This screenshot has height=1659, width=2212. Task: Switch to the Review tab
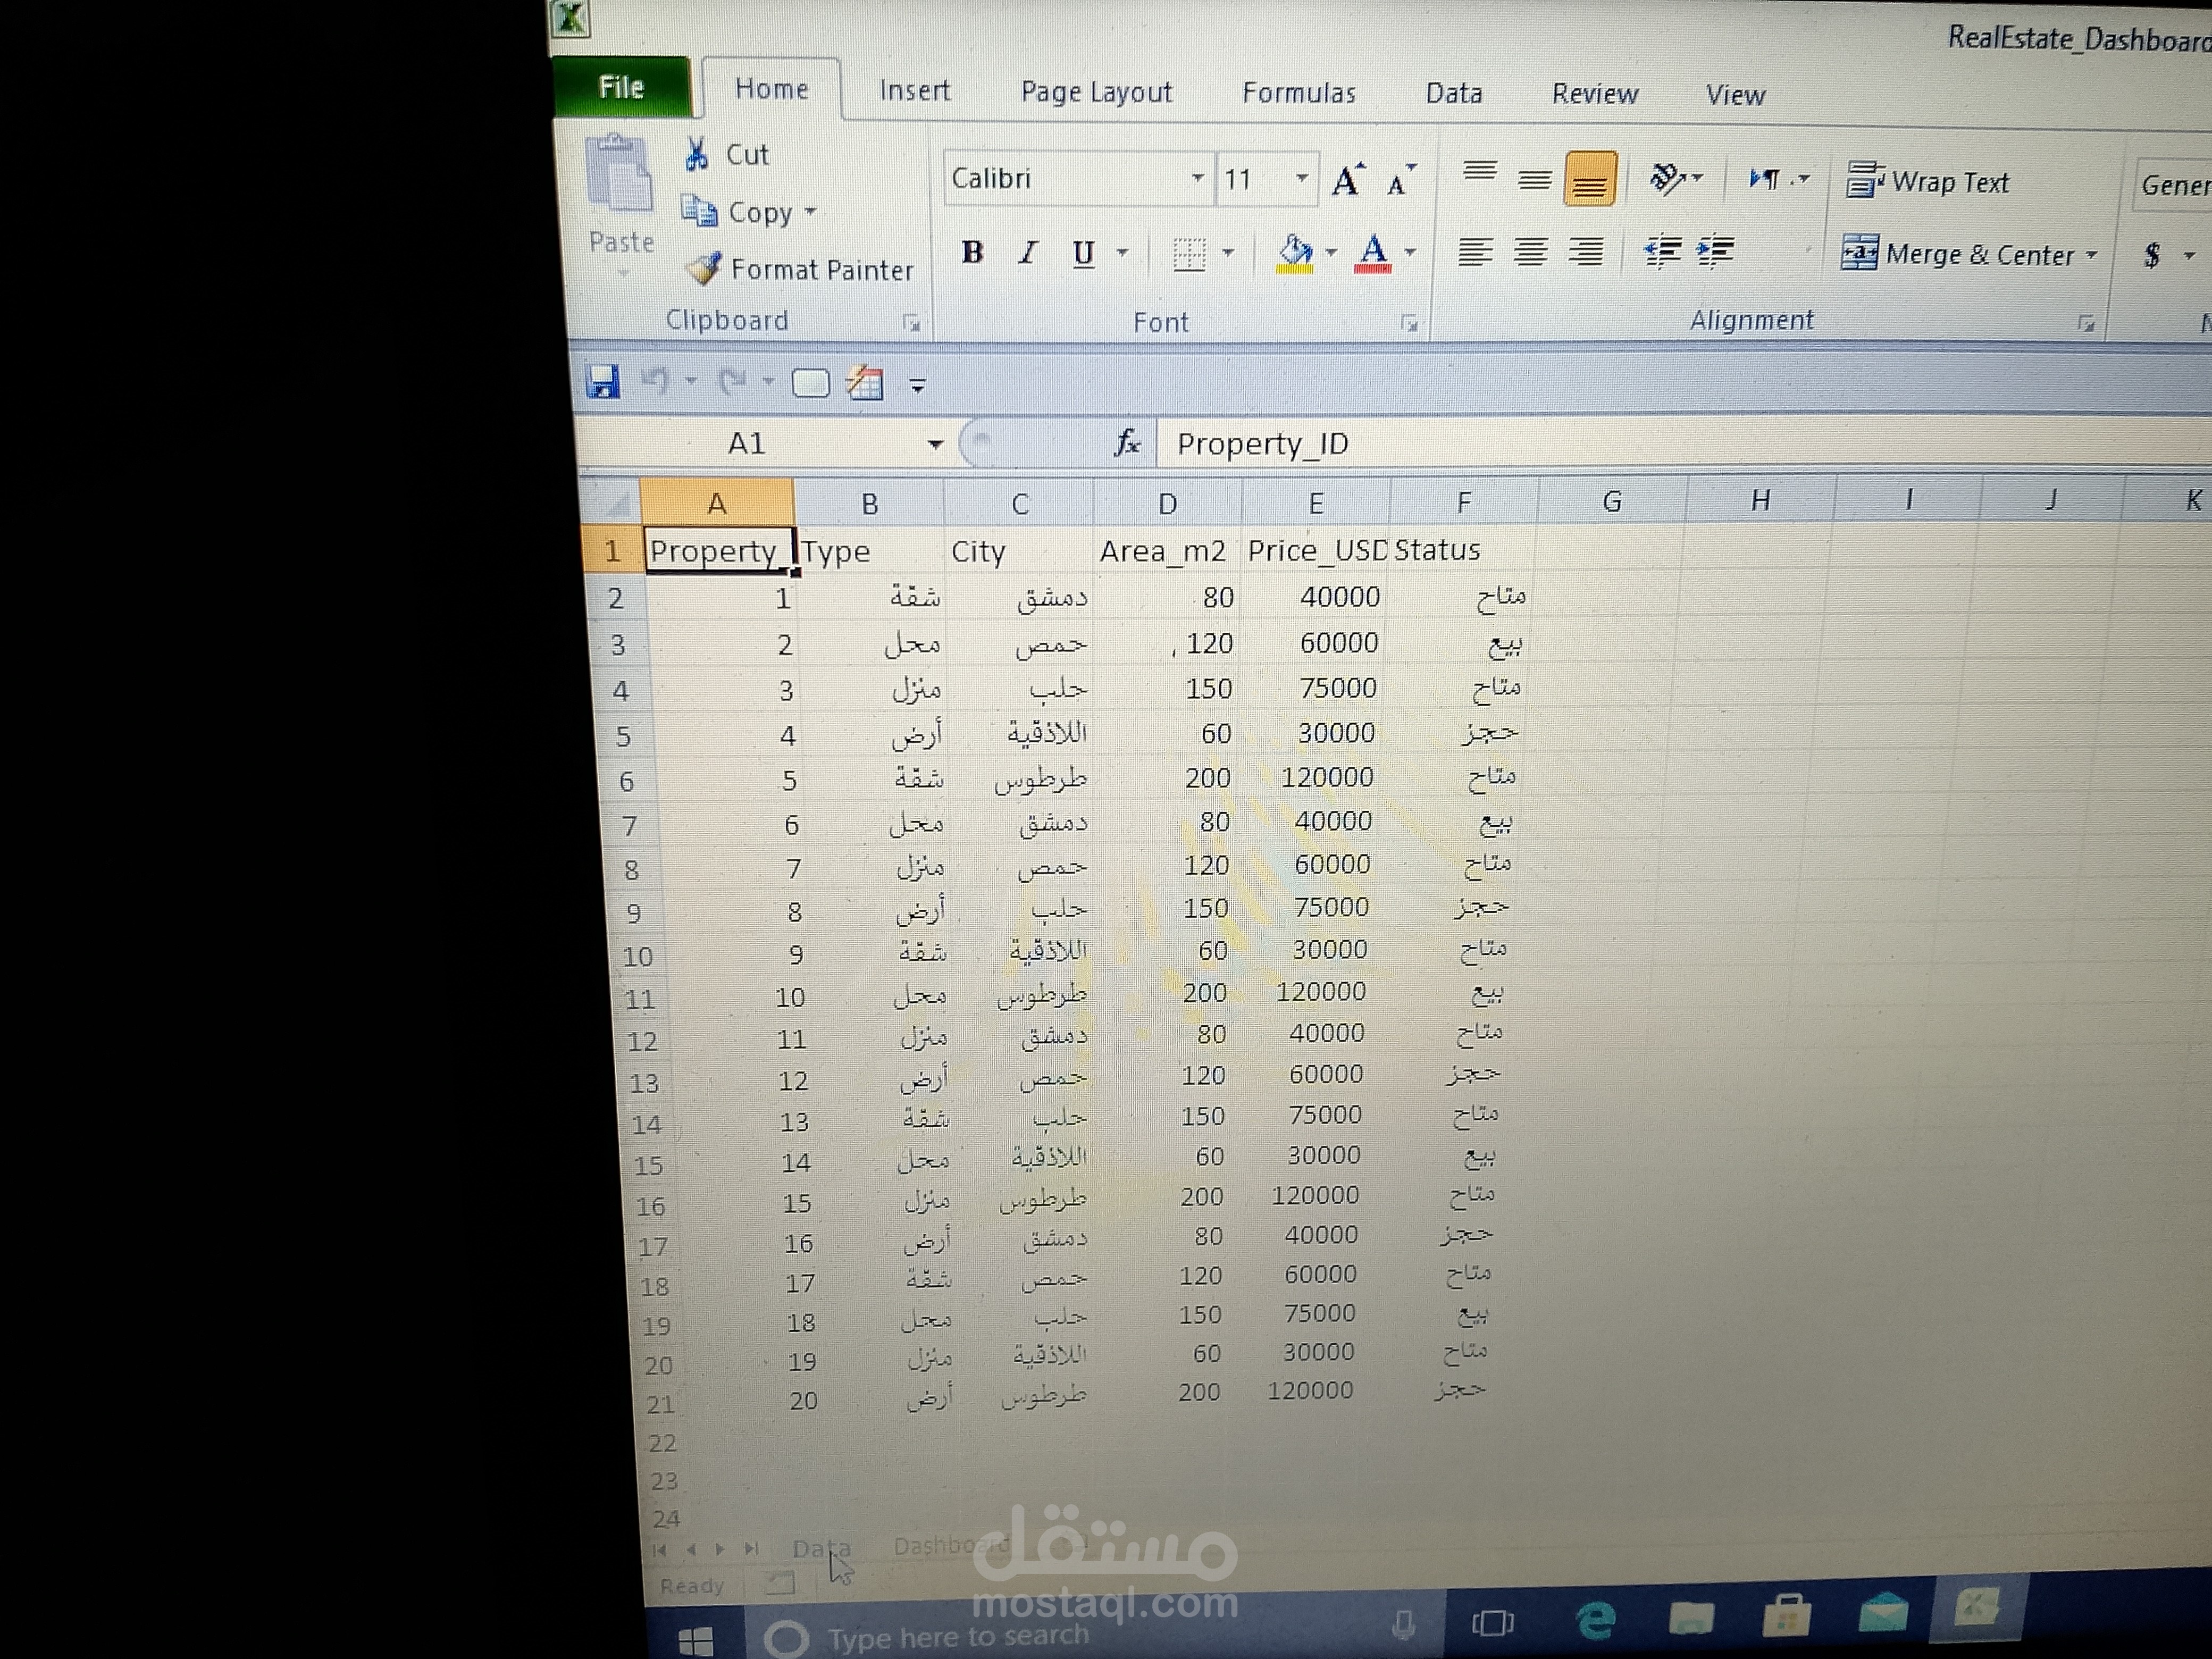[1595, 95]
